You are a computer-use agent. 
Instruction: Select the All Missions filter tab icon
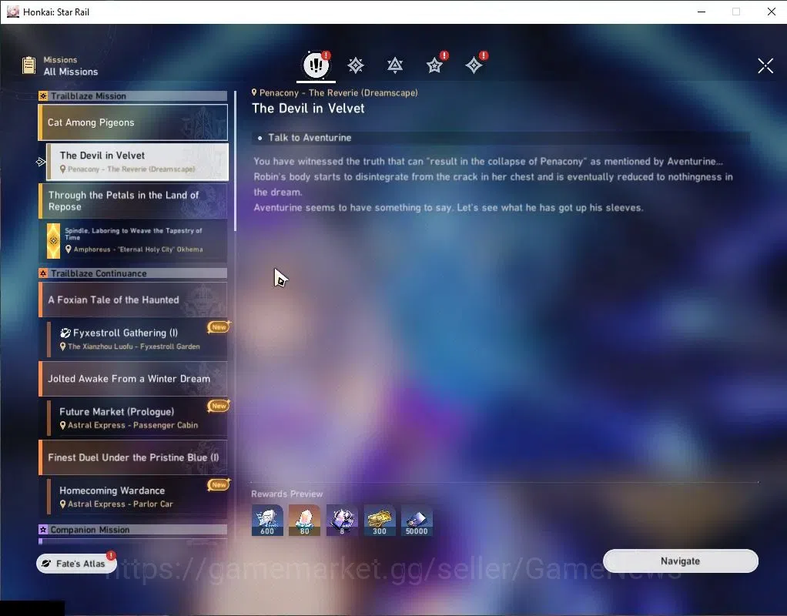316,65
